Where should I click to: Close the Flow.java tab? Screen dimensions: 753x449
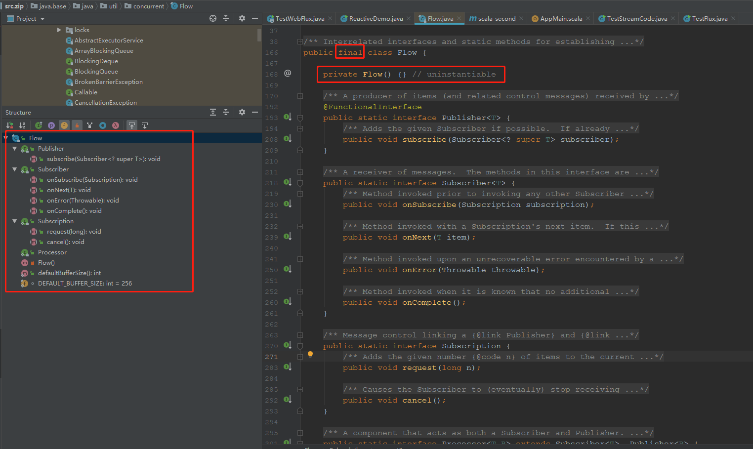click(x=459, y=19)
